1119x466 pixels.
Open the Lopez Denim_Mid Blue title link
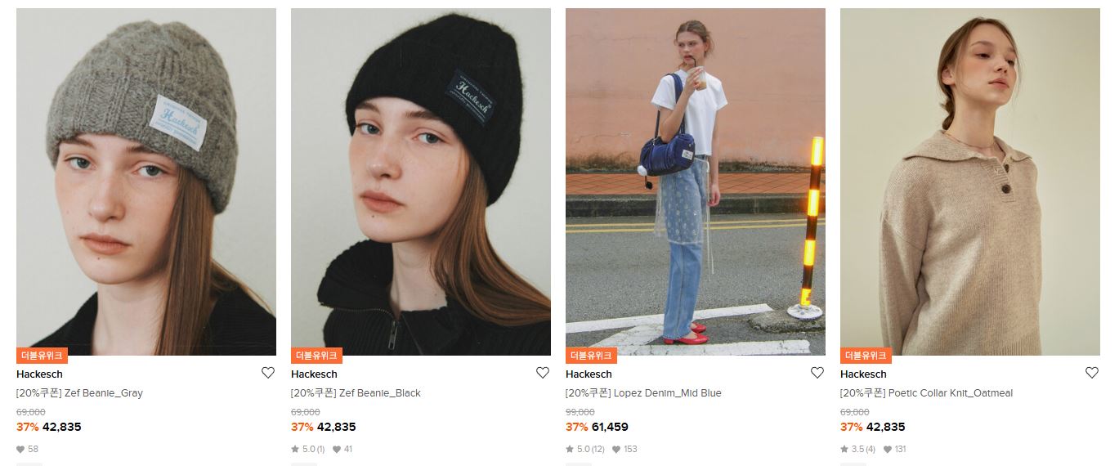click(643, 393)
